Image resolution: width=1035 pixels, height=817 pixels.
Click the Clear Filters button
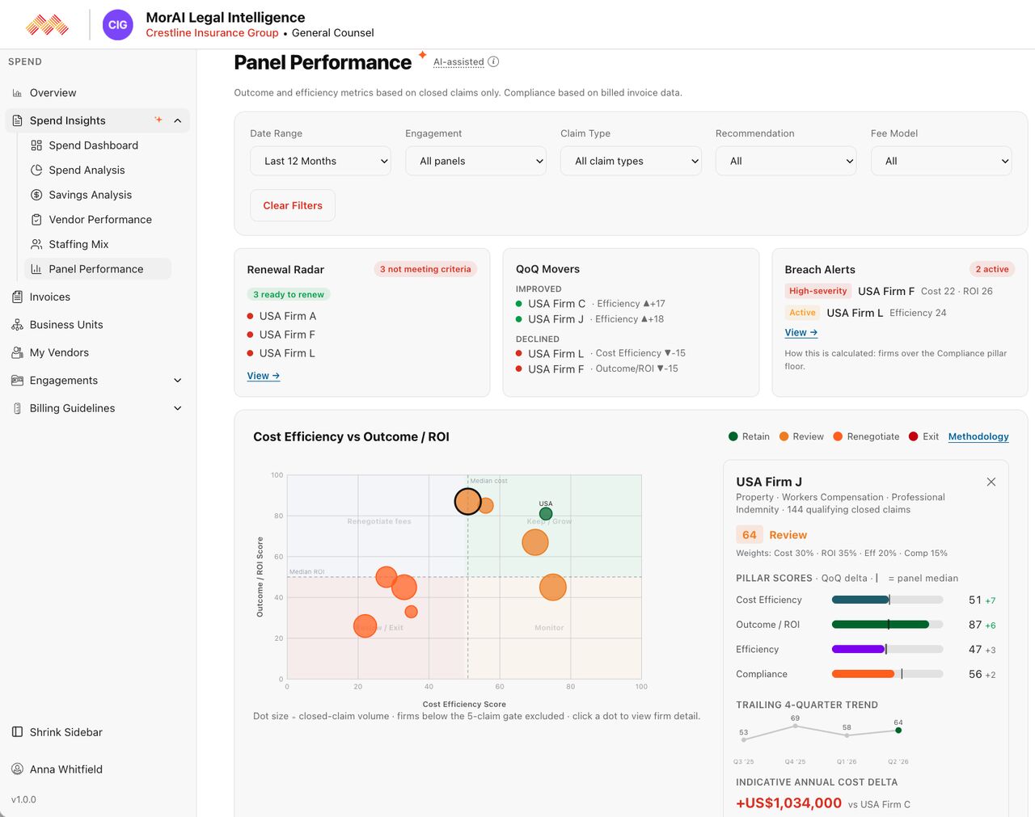point(293,205)
